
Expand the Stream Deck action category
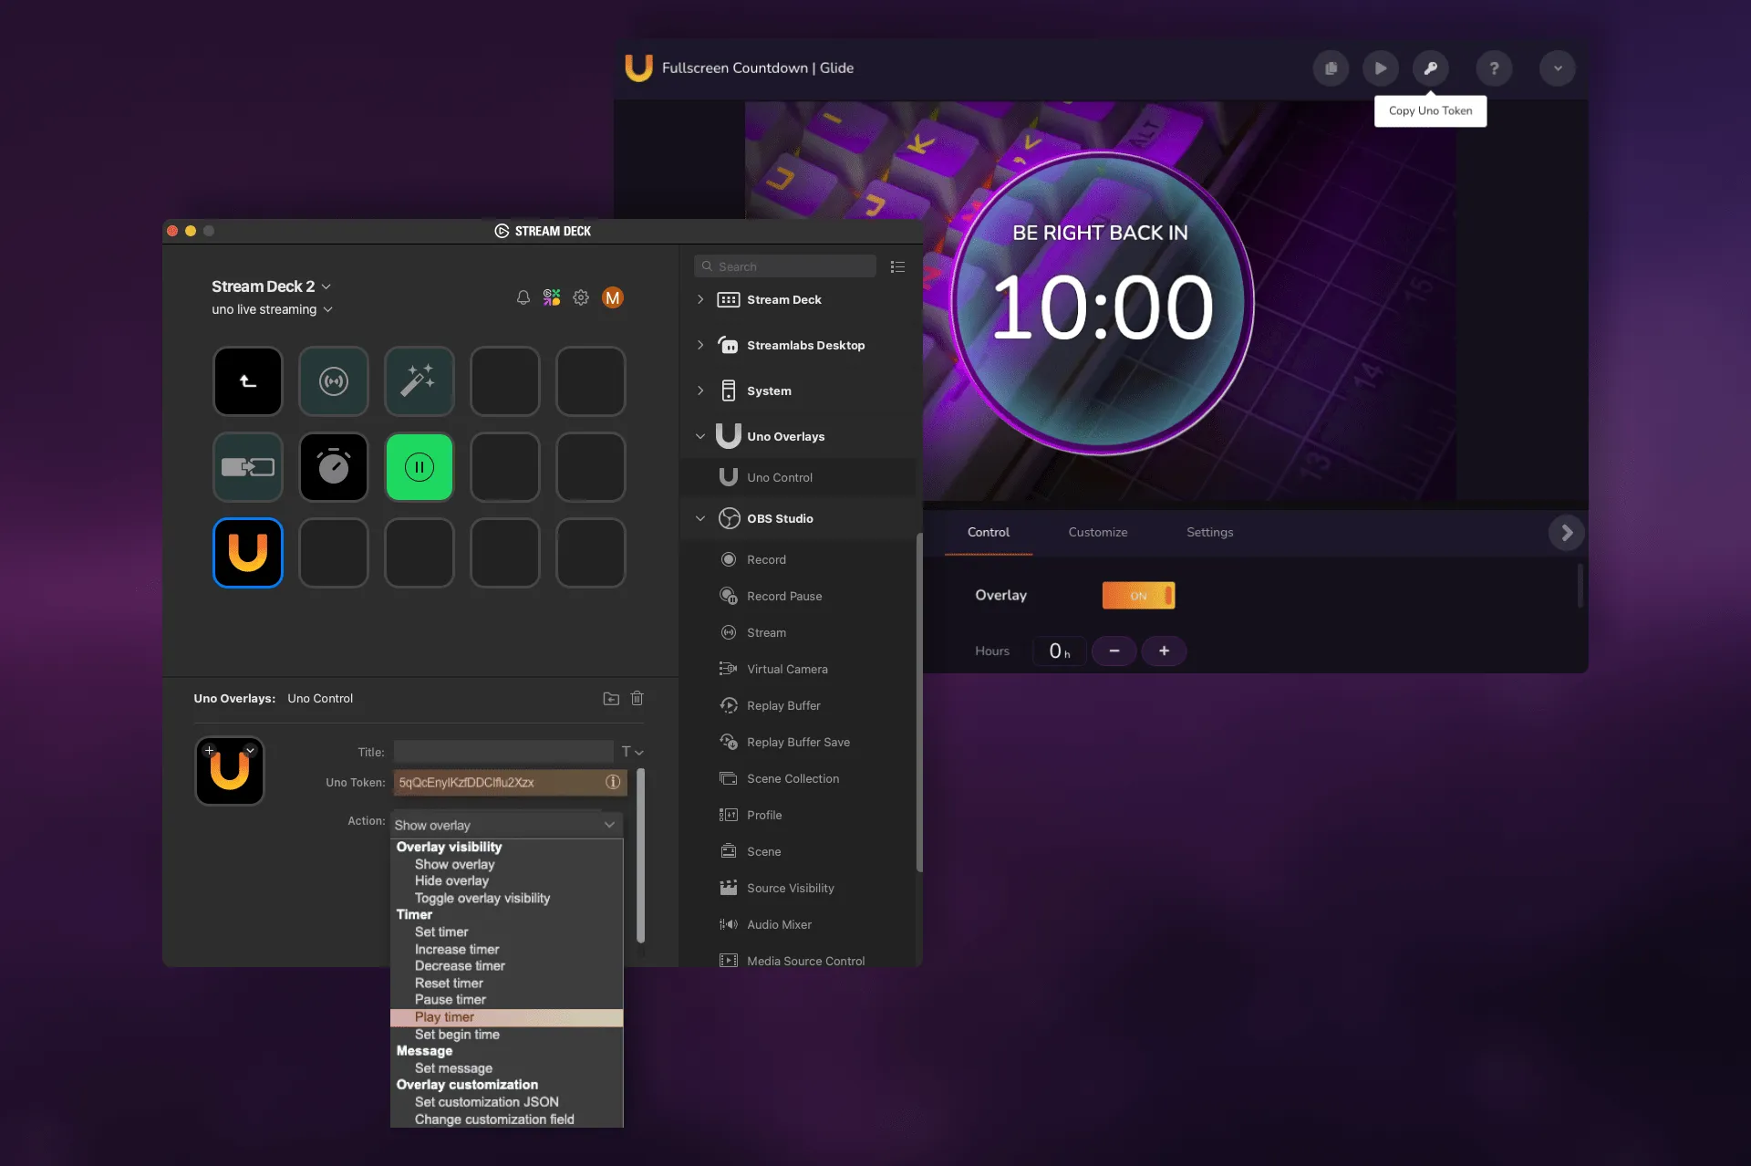700,299
